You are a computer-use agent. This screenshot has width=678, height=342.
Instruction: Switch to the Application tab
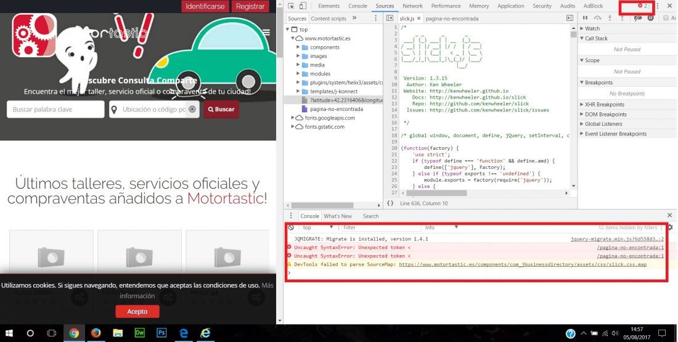click(x=511, y=6)
